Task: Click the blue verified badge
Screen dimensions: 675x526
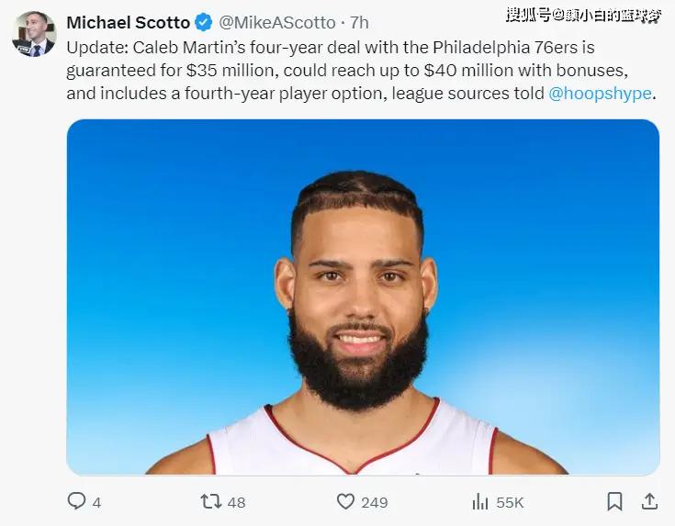Action: coord(204,22)
